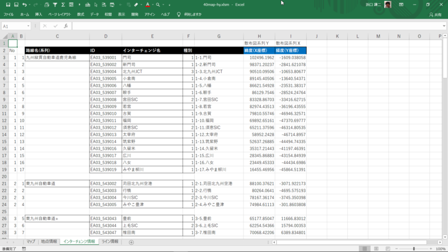Screen dimensions: 448x252
Task: Click the Redo arrow icon
Action: click(35, 4)
